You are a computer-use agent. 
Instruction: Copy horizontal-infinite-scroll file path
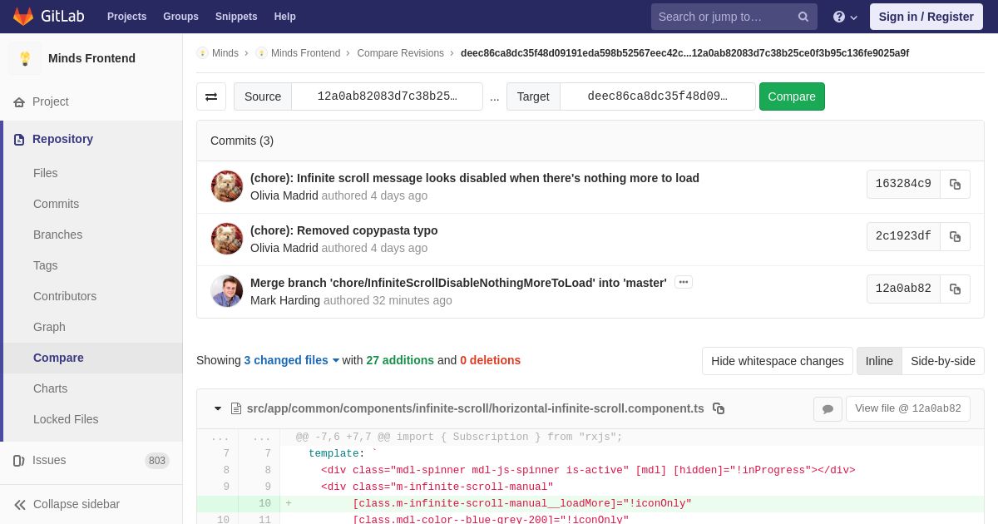719,408
